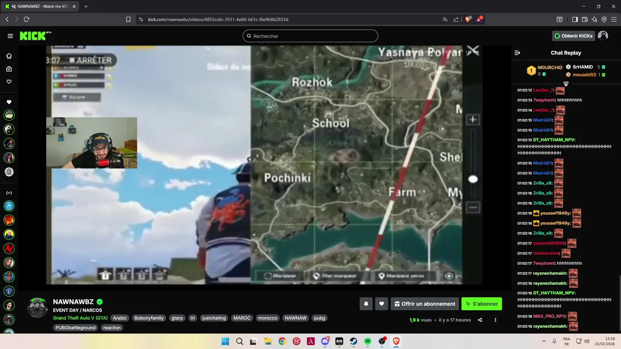Image resolution: width=621 pixels, height=349 pixels.
Task: Open Steam from the taskbar
Action: 353,341
